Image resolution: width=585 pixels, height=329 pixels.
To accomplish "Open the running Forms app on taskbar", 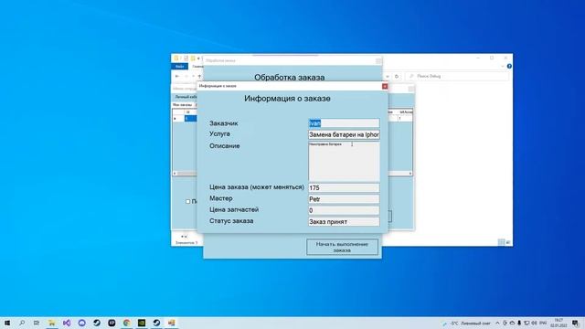I will pos(172,323).
